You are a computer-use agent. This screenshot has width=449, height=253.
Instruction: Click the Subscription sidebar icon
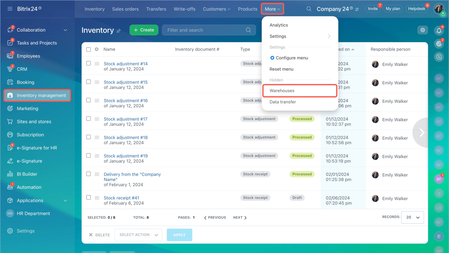(x=10, y=135)
